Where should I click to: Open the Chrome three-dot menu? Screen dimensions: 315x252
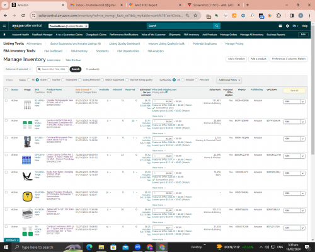tap(309, 16)
